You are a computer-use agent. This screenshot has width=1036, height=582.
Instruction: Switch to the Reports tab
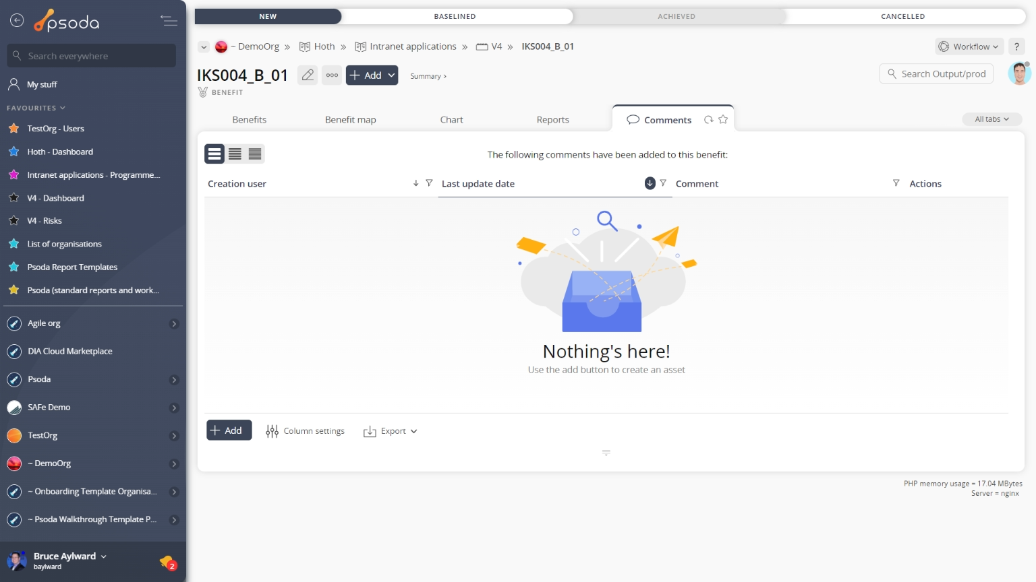[x=553, y=119]
